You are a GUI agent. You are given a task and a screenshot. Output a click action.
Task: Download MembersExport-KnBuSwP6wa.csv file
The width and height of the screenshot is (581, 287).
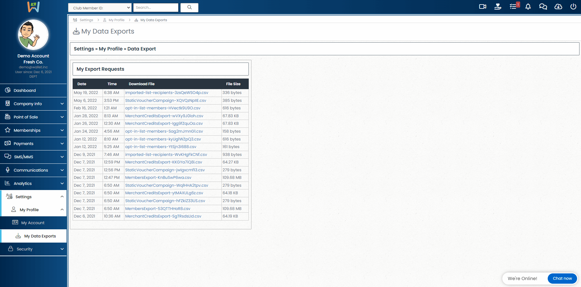pos(158,178)
